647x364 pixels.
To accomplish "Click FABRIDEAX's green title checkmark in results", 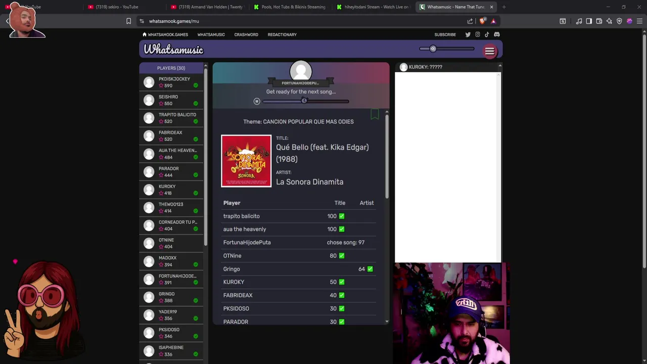I will (x=342, y=295).
